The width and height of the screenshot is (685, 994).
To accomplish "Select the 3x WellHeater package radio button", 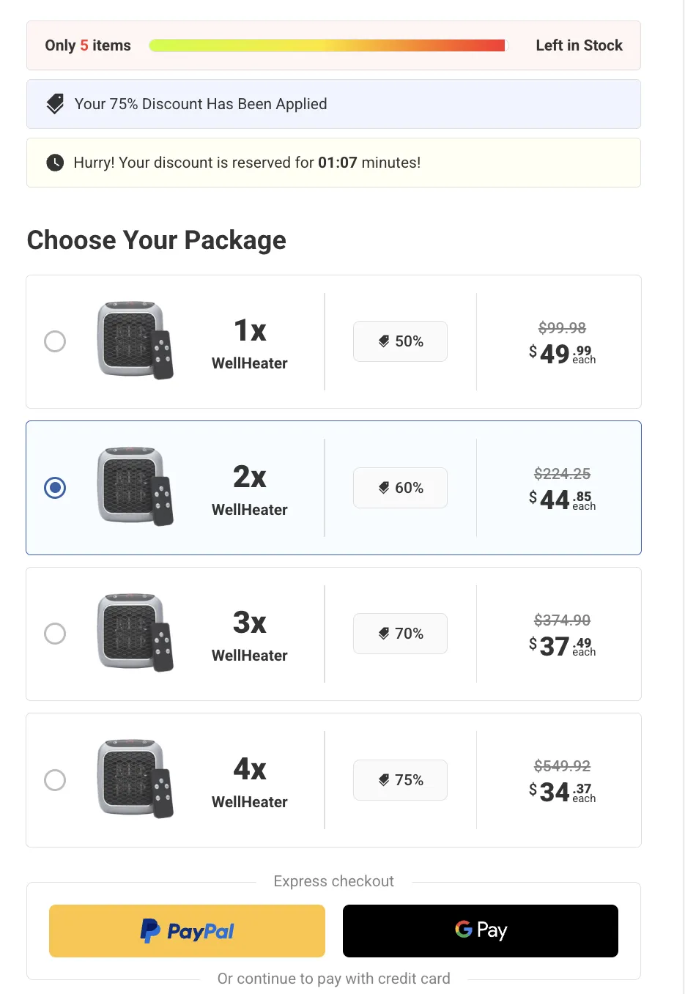I will point(55,634).
